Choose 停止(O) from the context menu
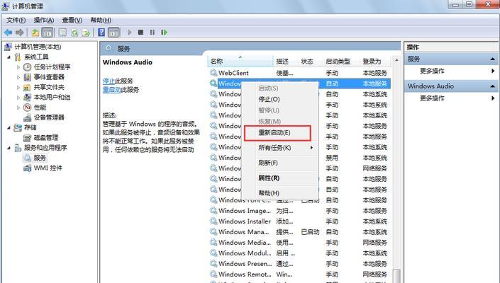The image size is (500, 283). pyautogui.click(x=281, y=99)
